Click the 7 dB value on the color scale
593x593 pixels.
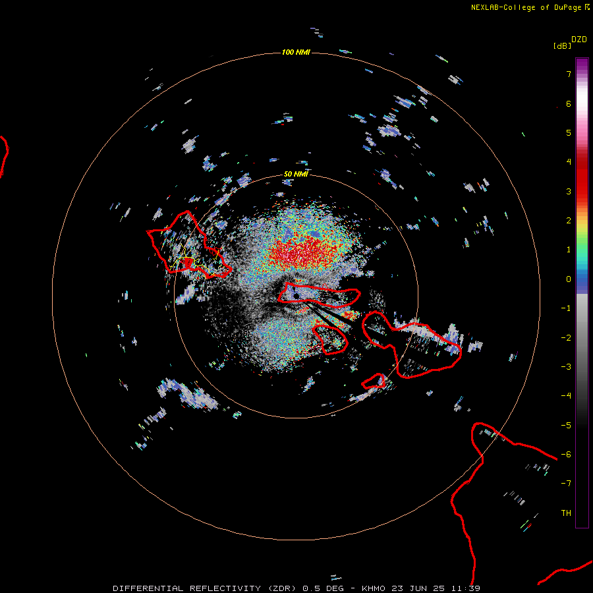569,74
